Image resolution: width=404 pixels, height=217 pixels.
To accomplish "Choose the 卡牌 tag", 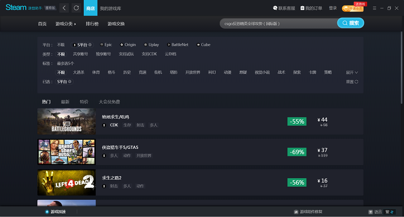I will (x=312, y=73).
